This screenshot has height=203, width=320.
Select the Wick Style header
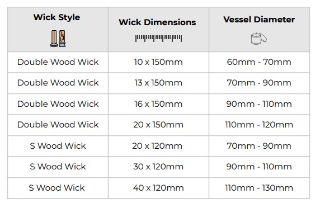(x=57, y=17)
